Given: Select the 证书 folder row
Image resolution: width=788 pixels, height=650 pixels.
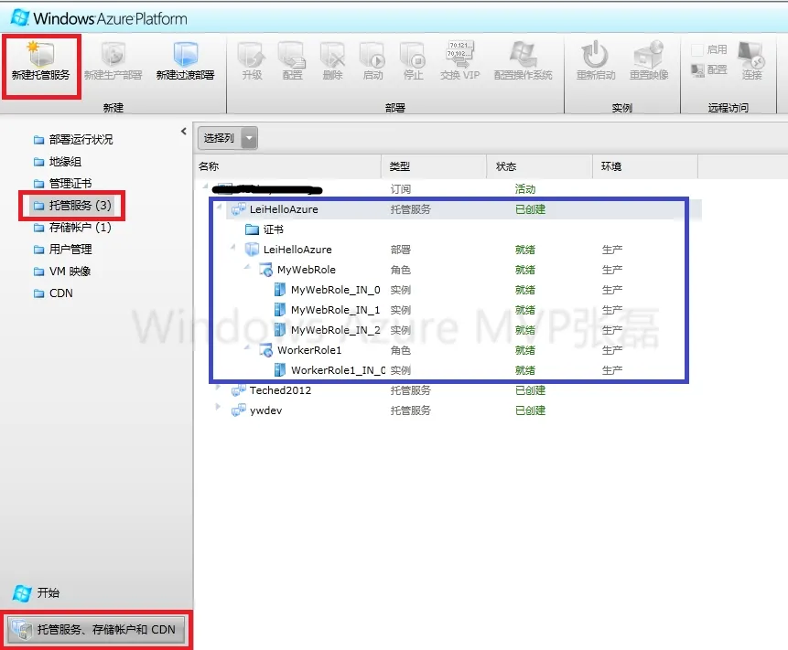Looking at the screenshot, I should point(448,229).
